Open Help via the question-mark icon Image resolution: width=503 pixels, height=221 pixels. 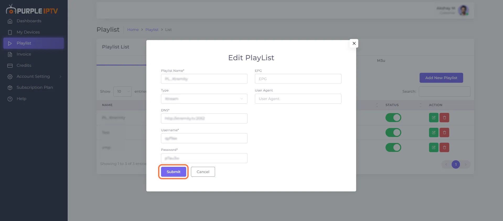click(10, 99)
